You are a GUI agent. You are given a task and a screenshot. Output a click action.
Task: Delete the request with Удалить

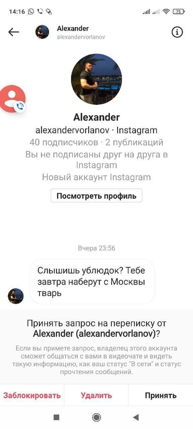pyautogui.click(x=96, y=395)
